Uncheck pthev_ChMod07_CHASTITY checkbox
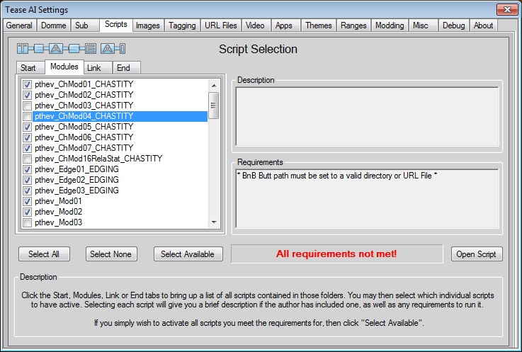The width and height of the screenshot is (522, 352). [28, 148]
